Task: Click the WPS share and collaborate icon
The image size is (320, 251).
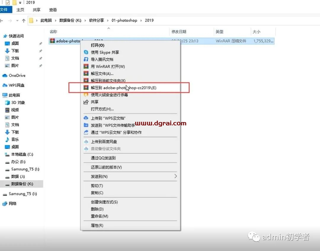Action: 86,132
